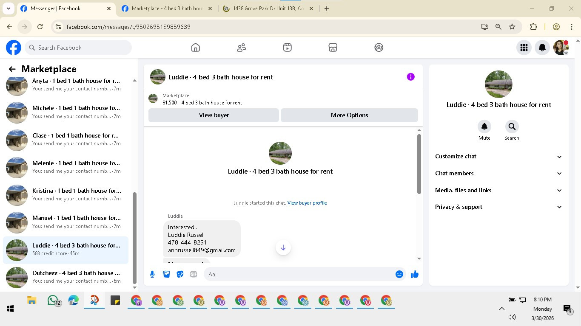Open Chrome extensions puzzle icon
Screen dimensions: 581x326
(x=533, y=27)
